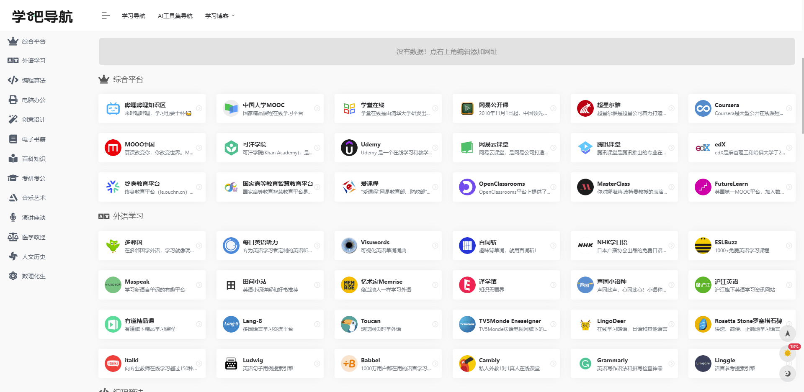Click the arrow circle on the 哔哩哔哩知识区 card
Viewport: 804px width, 392px height.
point(199,108)
